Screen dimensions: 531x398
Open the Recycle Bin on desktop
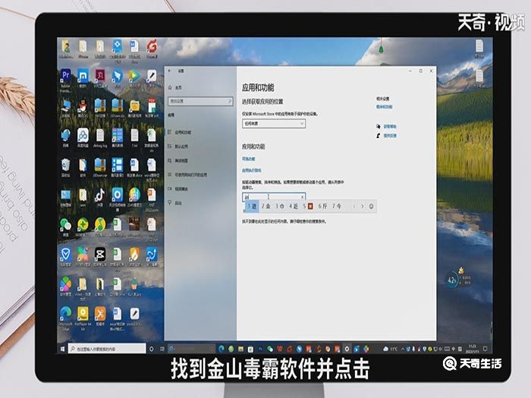[x=65, y=167]
